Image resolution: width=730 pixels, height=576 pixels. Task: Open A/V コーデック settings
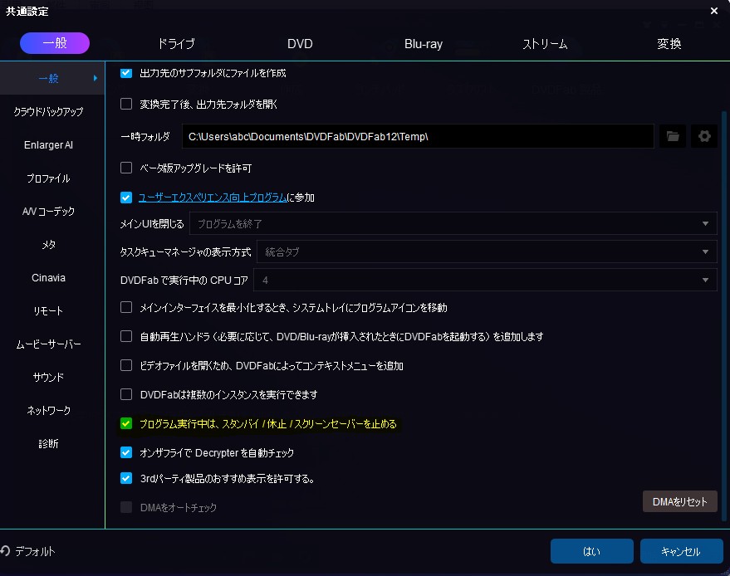coord(48,212)
